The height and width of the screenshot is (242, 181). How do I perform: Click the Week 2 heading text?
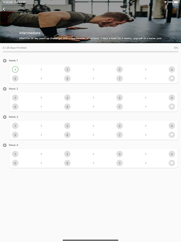pyautogui.click(x=13, y=89)
